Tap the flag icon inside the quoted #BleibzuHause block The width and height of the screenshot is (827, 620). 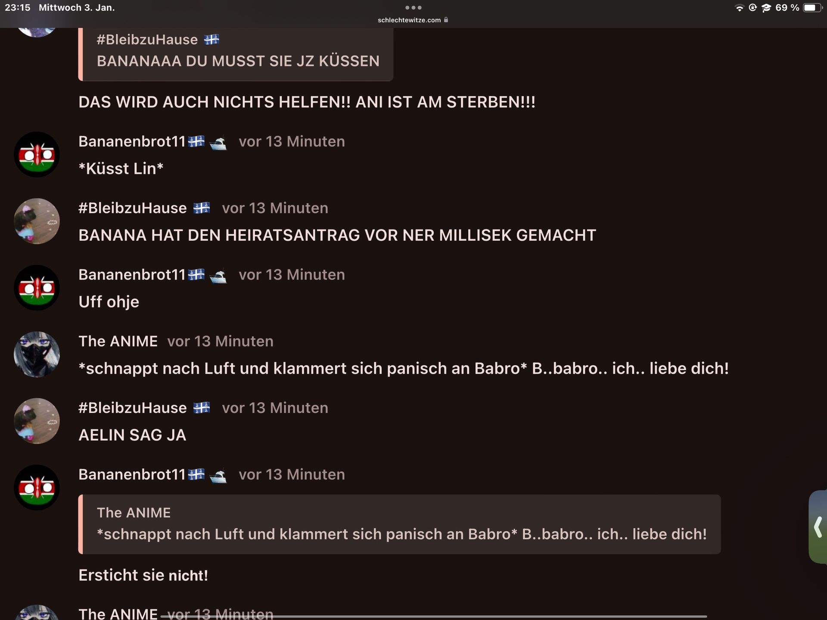[211, 40]
